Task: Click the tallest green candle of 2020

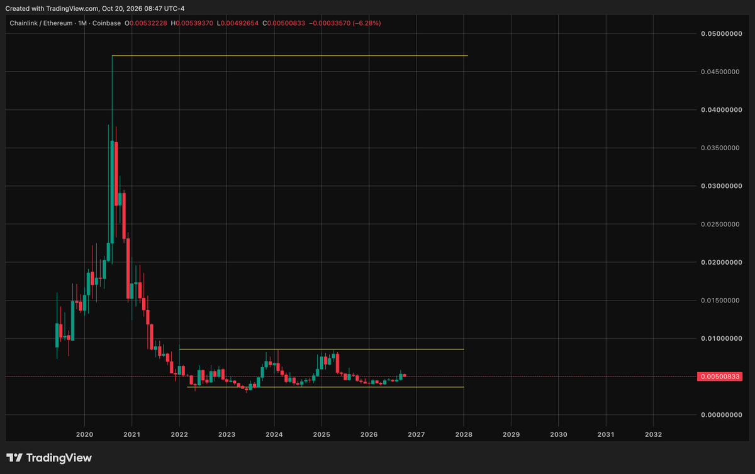Action: (112, 191)
